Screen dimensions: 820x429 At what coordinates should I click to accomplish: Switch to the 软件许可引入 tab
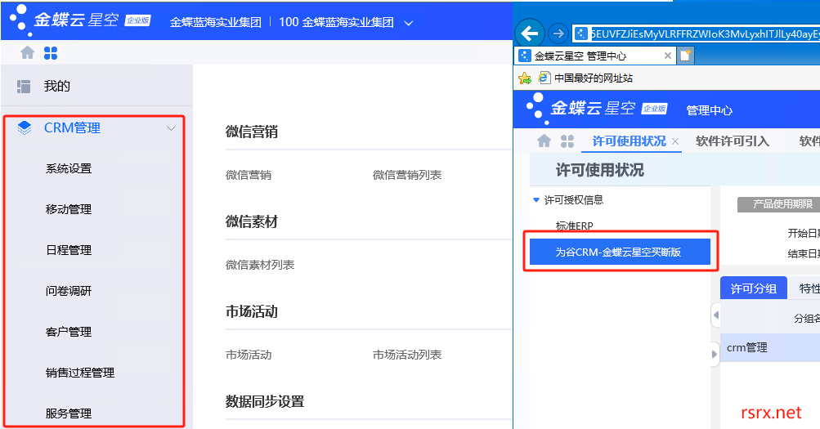[x=733, y=141]
